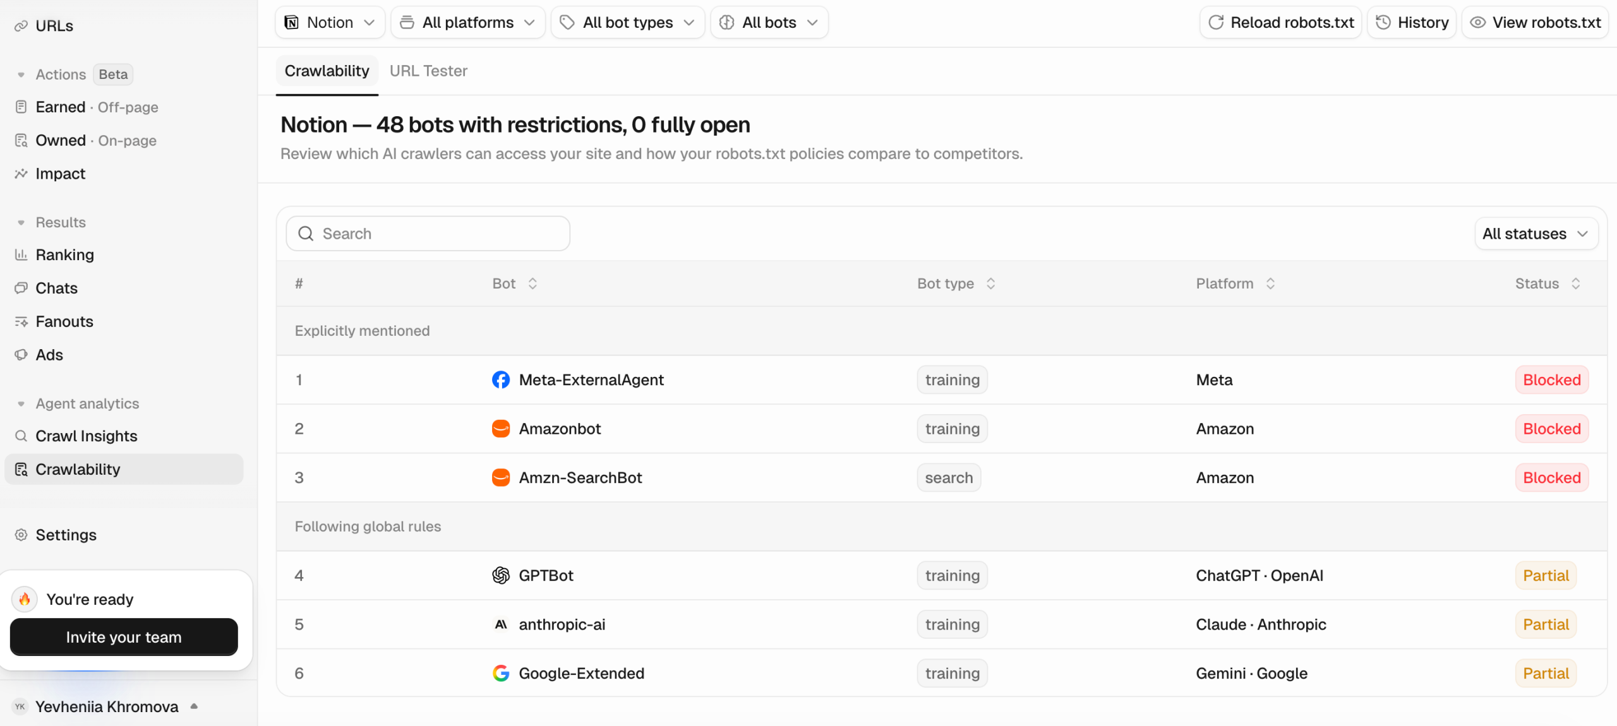
Task: Click the Owned On-page icon
Action: point(21,140)
